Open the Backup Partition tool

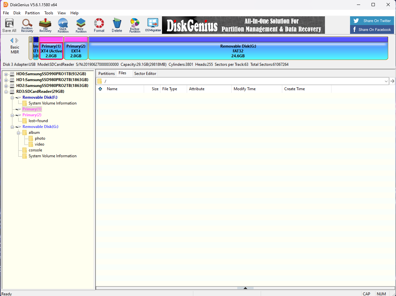tap(135, 25)
